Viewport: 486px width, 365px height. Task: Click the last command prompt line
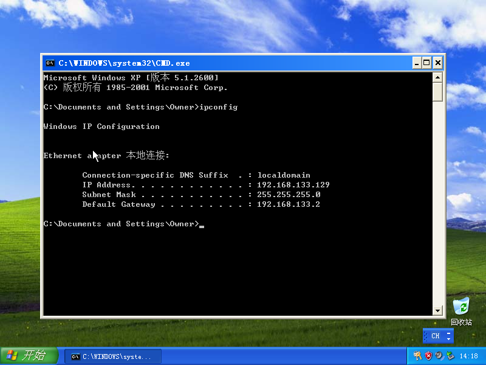(124, 224)
